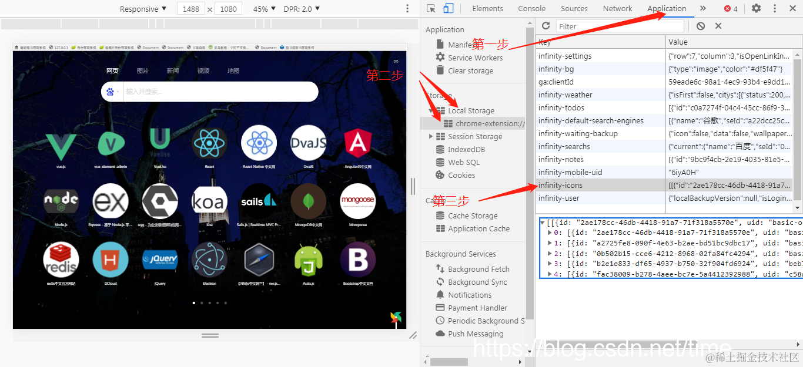Image resolution: width=803 pixels, height=367 pixels.
Task: Refresh the storage table
Action: click(546, 26)
